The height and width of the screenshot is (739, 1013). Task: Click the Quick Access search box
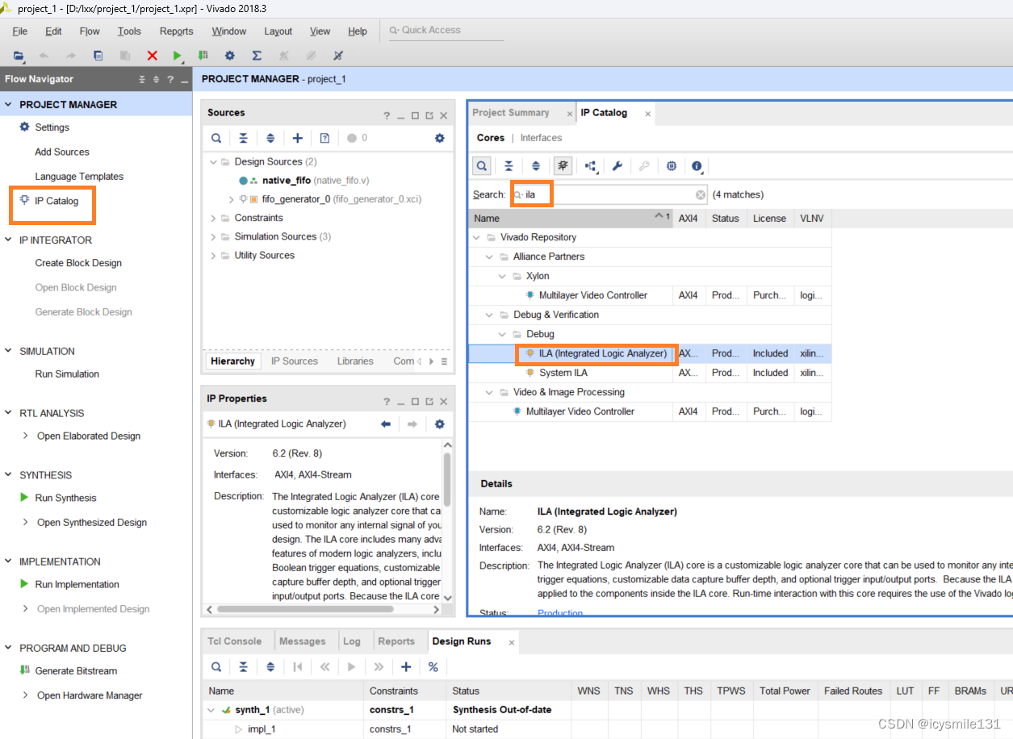pyautogui.click(x=445, y=31)
